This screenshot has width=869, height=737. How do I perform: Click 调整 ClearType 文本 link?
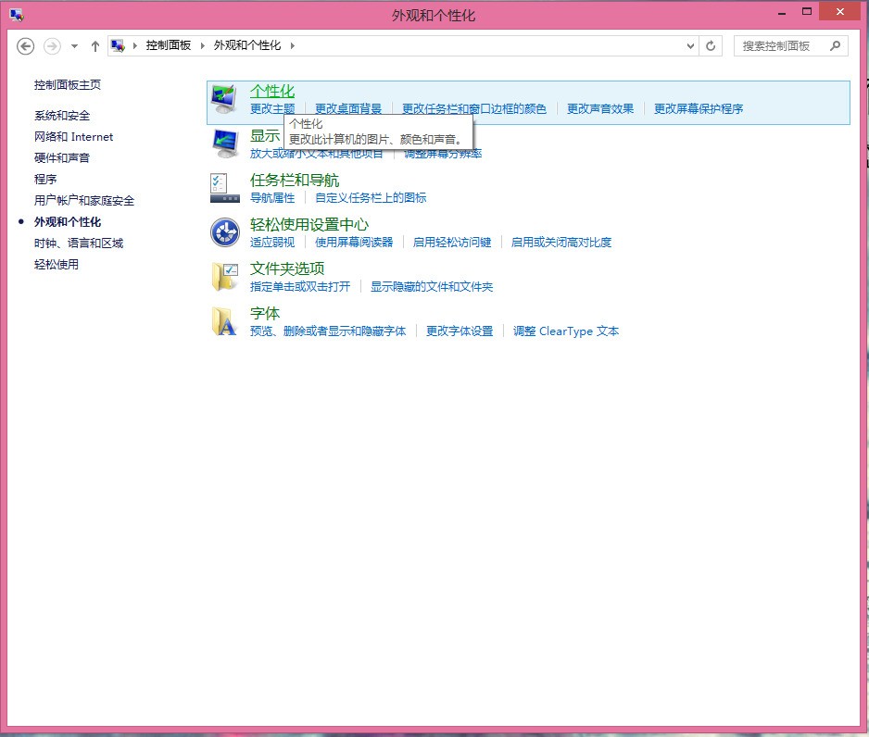pos(566,331)
